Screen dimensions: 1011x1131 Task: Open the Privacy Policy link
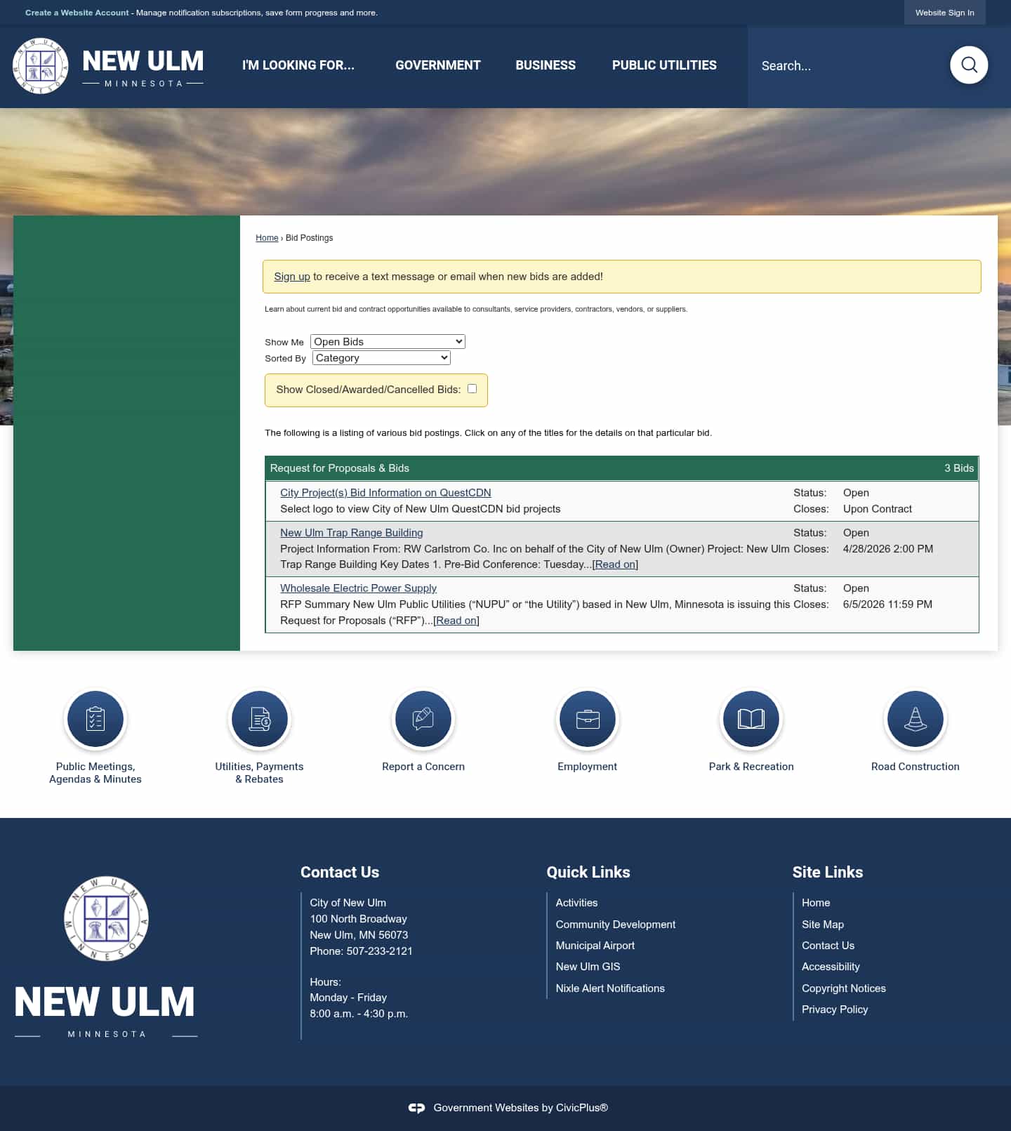pos(835,1010)
